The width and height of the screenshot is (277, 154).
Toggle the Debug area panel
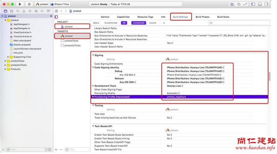coord(260,4)
